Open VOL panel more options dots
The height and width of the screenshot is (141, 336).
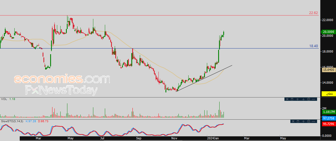tap(313, 99)
